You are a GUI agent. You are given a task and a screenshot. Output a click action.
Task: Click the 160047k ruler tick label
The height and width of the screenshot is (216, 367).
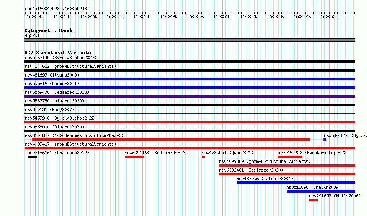[x=115, y=16]
